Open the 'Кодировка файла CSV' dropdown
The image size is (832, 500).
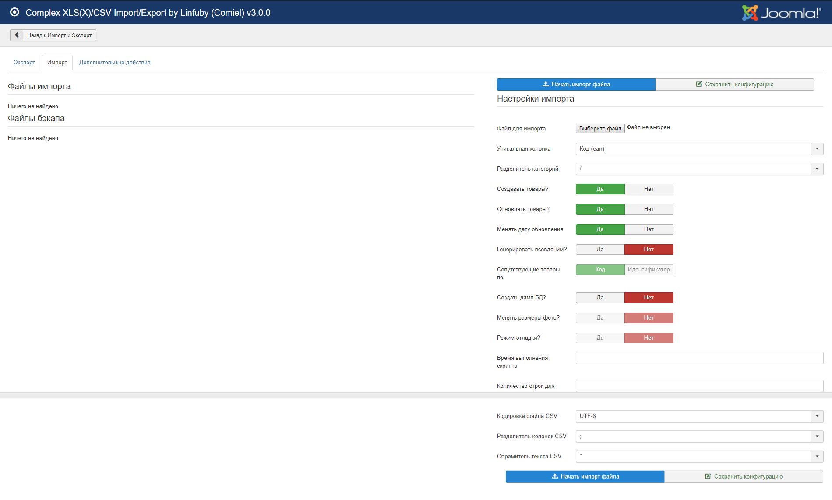pos(699,416)
